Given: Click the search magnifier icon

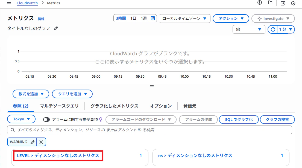Looking at the screenshot, I should [13, 130].
